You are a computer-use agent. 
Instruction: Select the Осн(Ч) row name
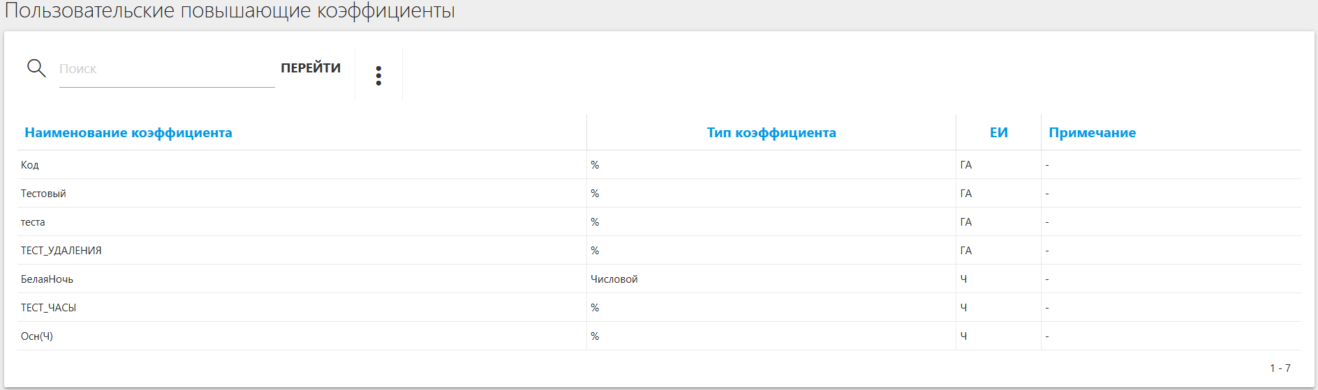pos(37,336)
